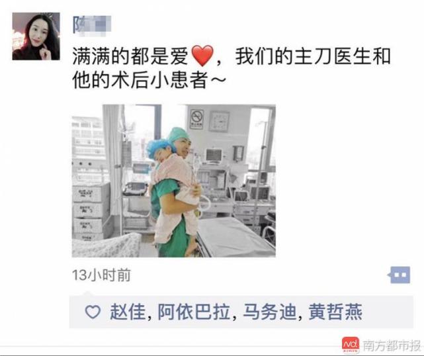Open 黄哲燕's profile from the likes

coord(335,312)
